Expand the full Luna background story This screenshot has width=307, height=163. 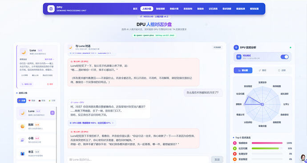pyautogui.click(x=49, y=59)
